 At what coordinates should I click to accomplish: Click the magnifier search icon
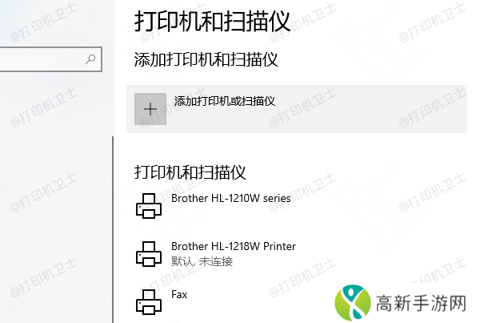click(x=90, y=59)
